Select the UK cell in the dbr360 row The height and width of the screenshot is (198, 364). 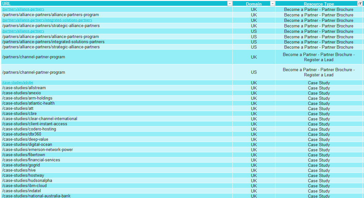pos(254,134)
